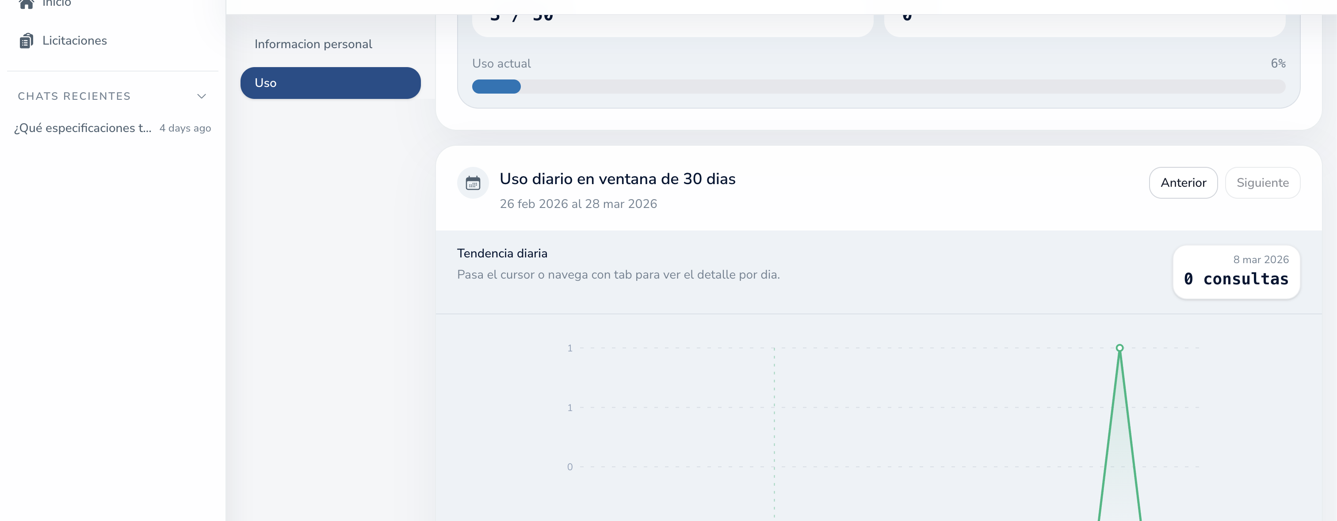Click the '6%' usage percentage
The height and width of the screenshot is (521, 1337).
(x=1278, y=64)
